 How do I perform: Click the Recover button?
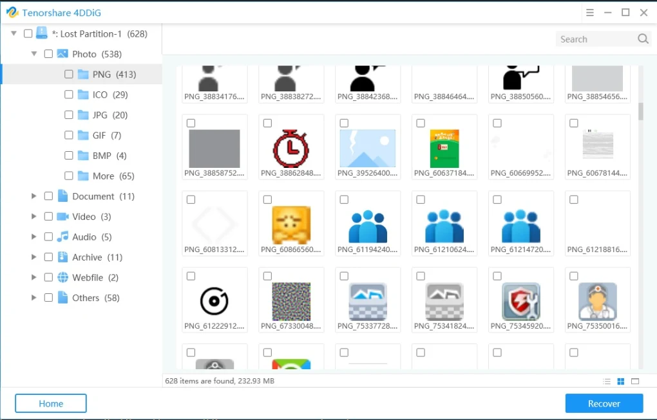(604, 403)
